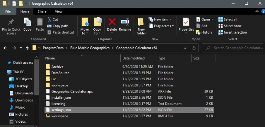Click Open in the ribbon Open group
The height and width of the screenshot is (127, 265).
tap(205, 19)
